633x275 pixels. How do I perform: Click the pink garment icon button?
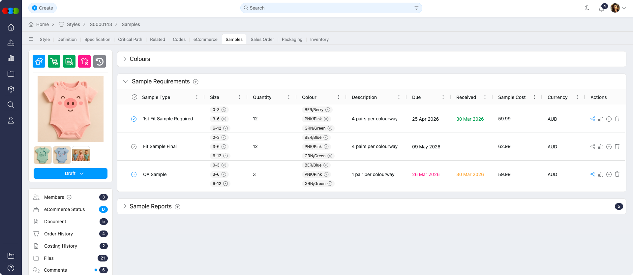(84, 61)
